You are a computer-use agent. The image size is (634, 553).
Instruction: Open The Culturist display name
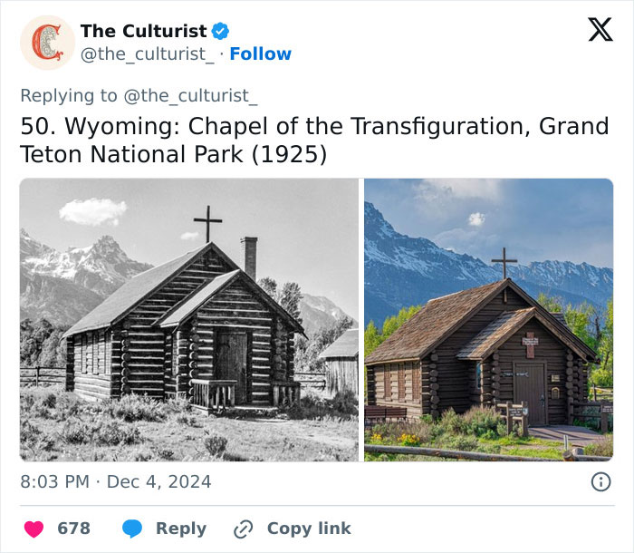pos(143,32)
